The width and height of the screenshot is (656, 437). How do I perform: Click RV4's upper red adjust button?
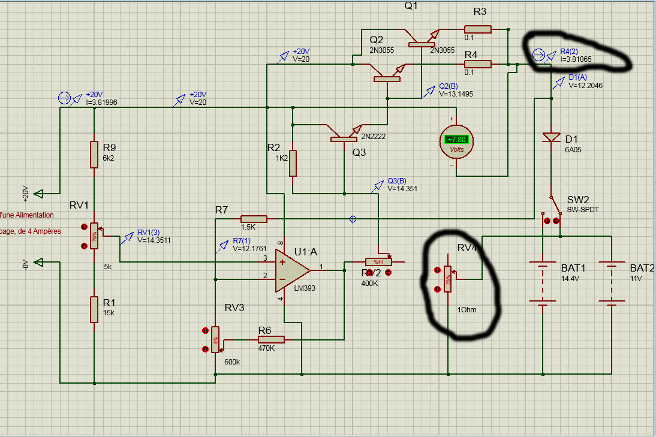point(438,270)
